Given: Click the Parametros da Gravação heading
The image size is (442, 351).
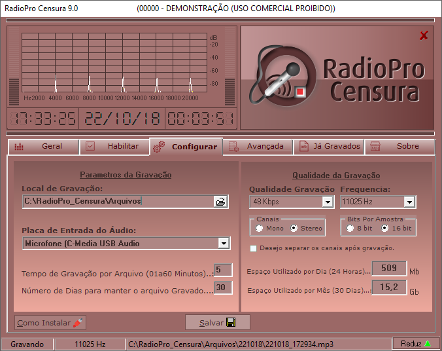Looking at the screenshot, I should (126, 175).
